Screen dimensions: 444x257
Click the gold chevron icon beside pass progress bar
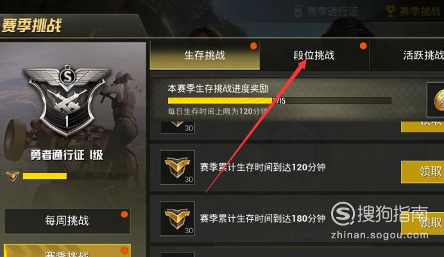[13, 176]
